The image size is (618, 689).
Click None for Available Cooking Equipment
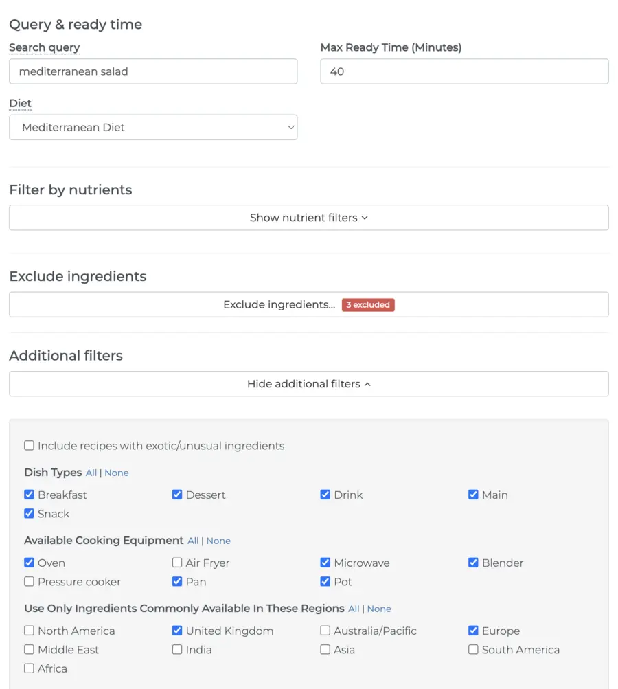pyautogui.click(x=218, y=541)
